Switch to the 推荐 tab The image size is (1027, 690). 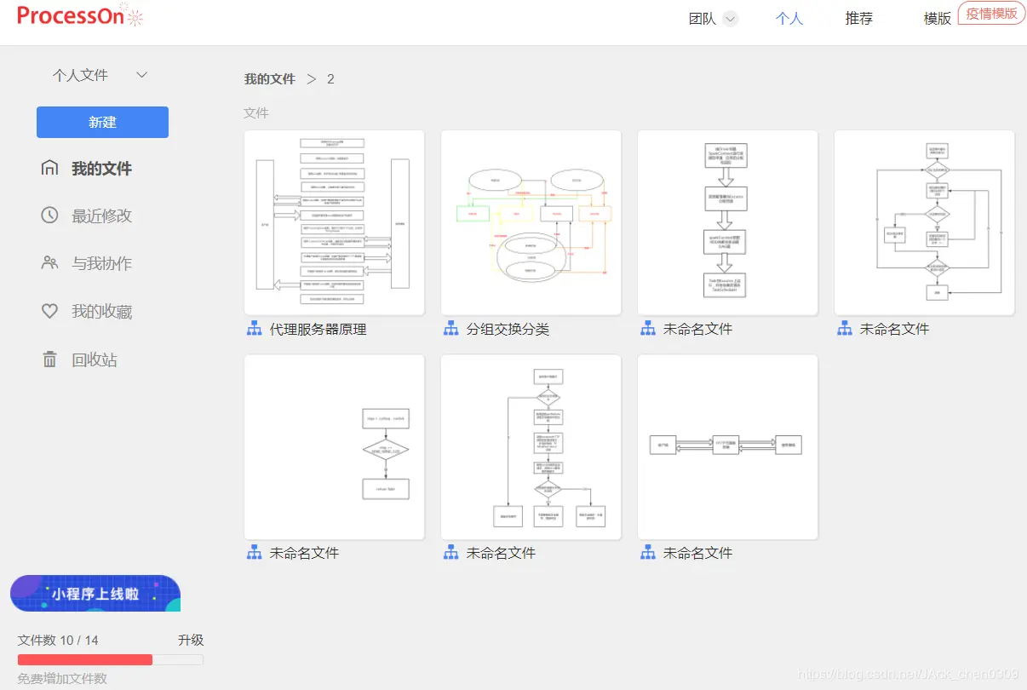tap(859, 18)
